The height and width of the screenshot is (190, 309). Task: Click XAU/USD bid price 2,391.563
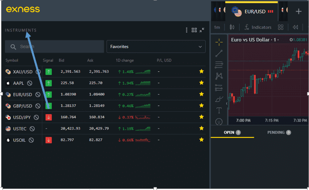click(70, 71)
